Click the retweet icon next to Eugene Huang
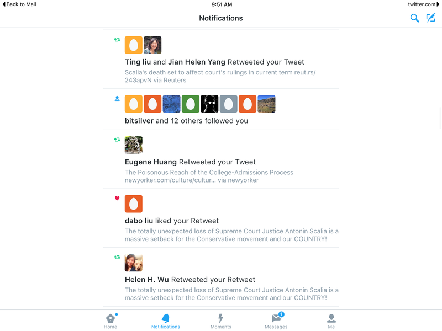Screen dimensions: 442x331 [x=117, y=140]
